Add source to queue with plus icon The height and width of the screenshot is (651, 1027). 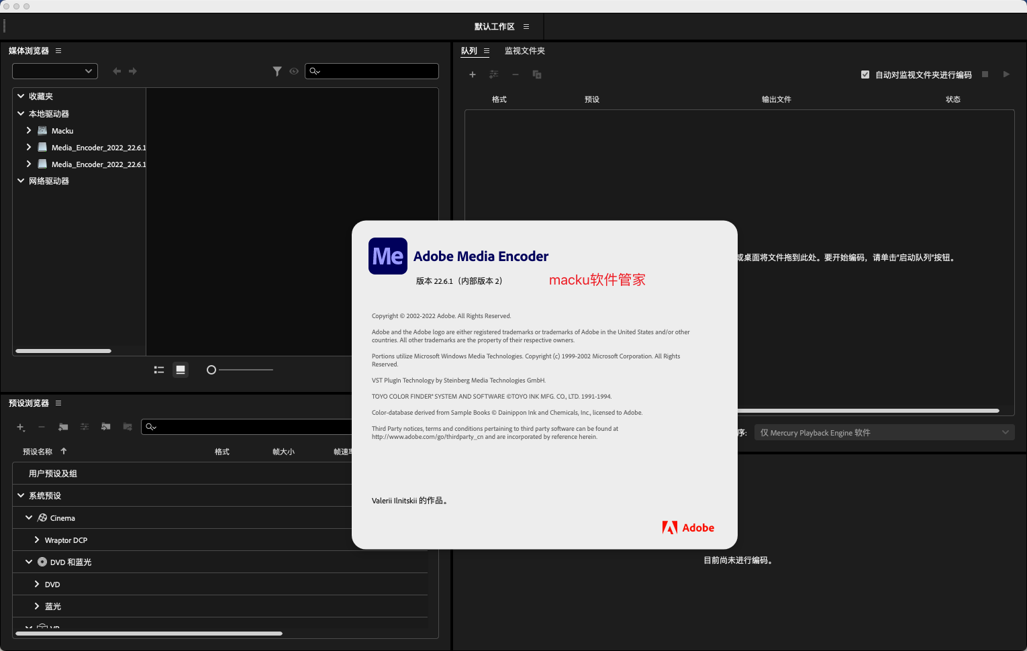[473, 74]
